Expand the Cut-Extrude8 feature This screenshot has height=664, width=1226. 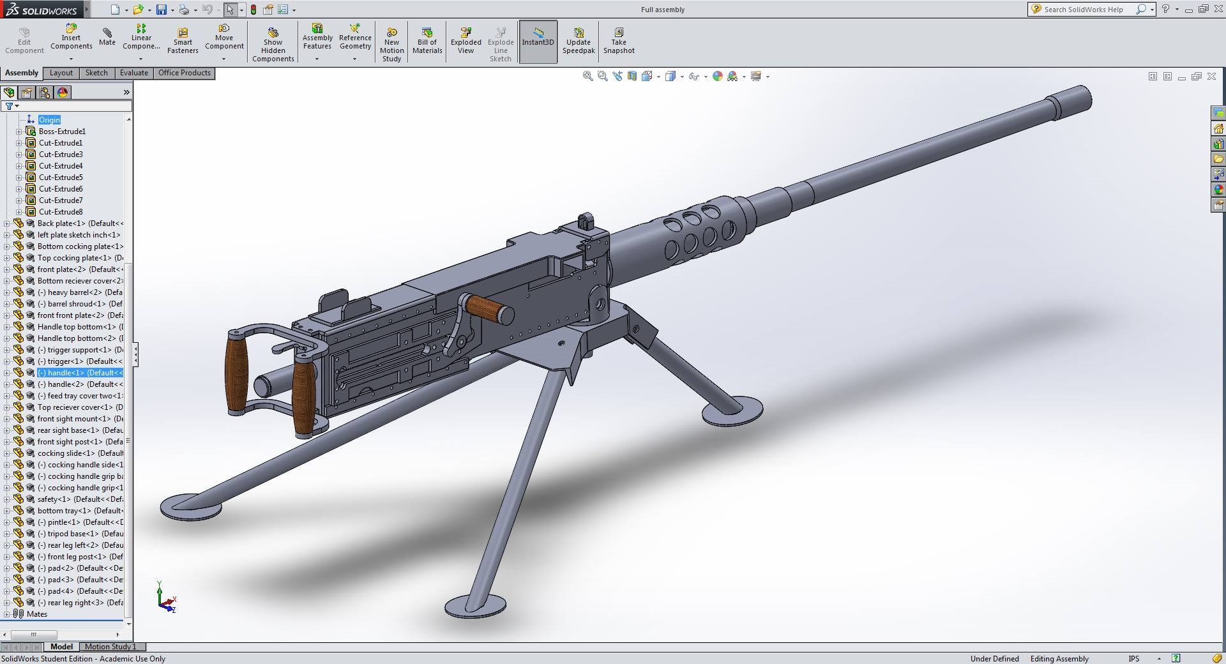coord(19,212)
